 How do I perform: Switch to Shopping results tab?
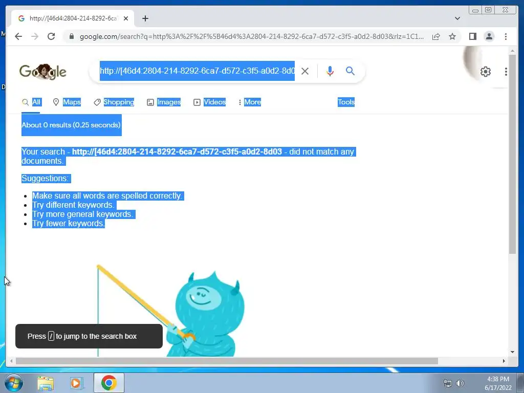(x=114, y=102)
